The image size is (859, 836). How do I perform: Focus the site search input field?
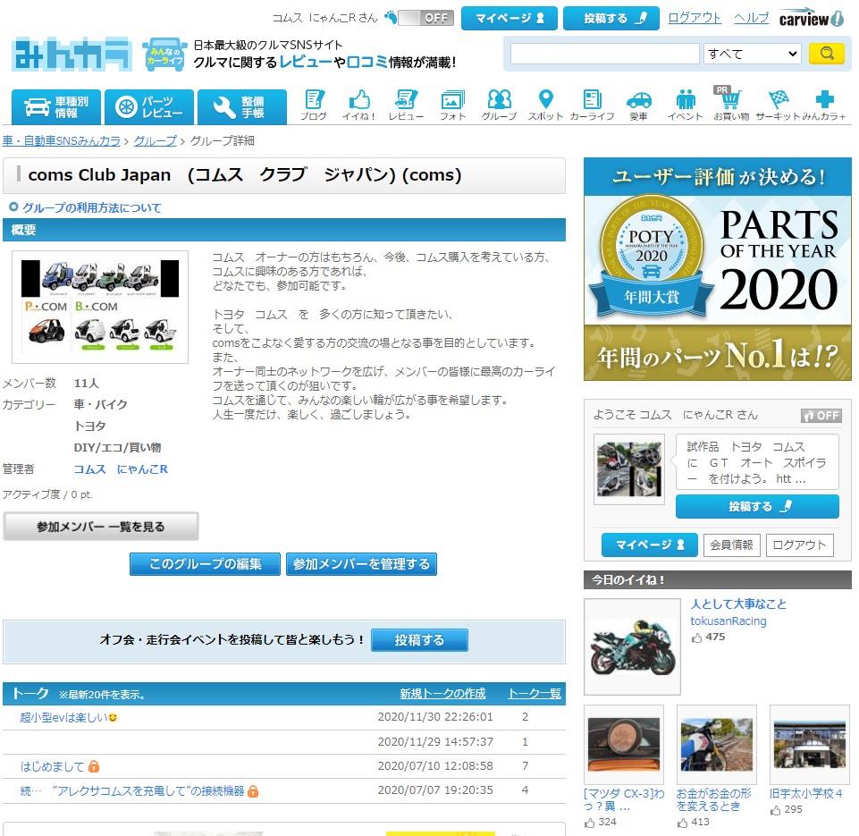click(x=605, y=54)
